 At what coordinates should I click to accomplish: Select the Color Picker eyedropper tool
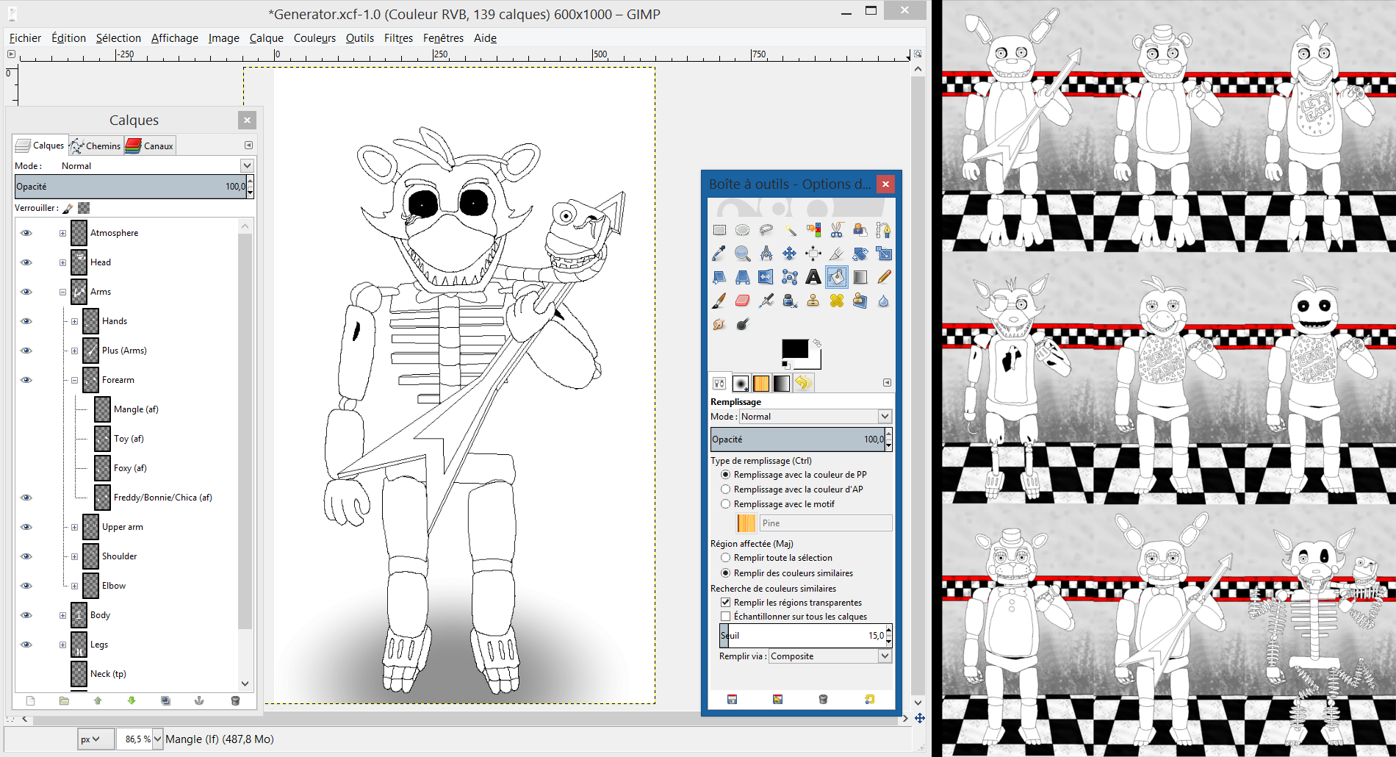[x=719, y=254]
